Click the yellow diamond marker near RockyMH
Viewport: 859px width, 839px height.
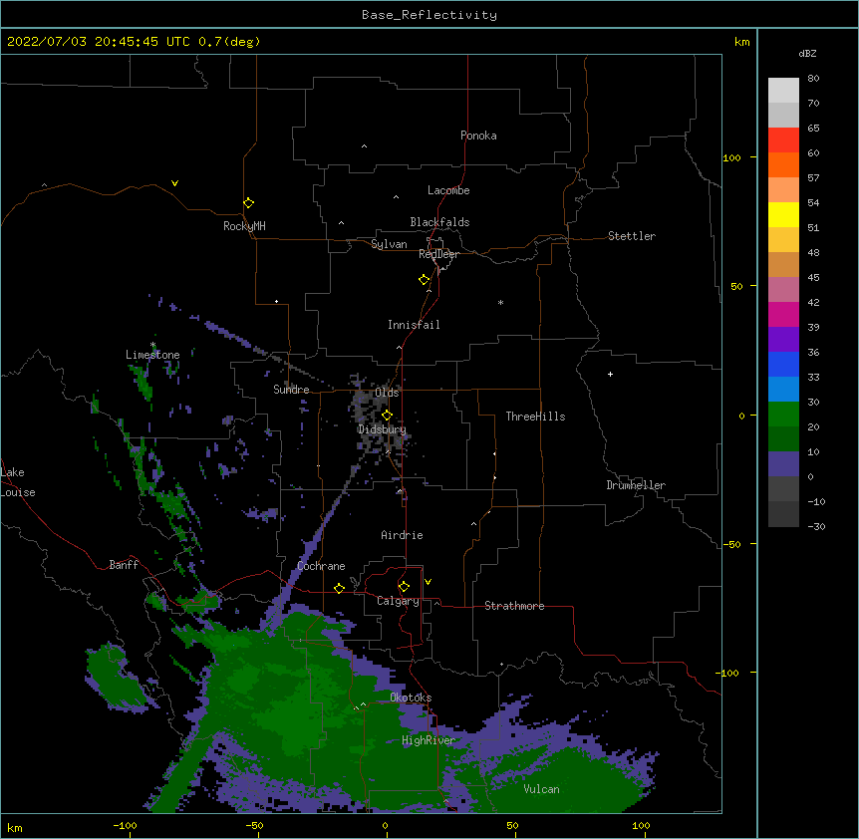[x=249, y=203]
